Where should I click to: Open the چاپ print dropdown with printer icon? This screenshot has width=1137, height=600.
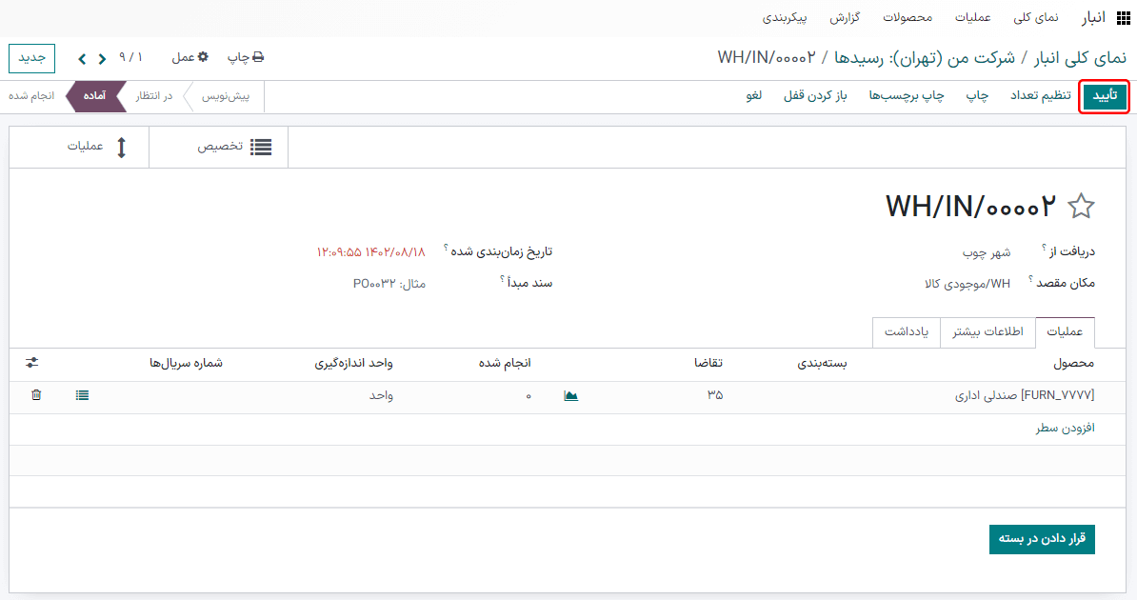tap(246, 57)
